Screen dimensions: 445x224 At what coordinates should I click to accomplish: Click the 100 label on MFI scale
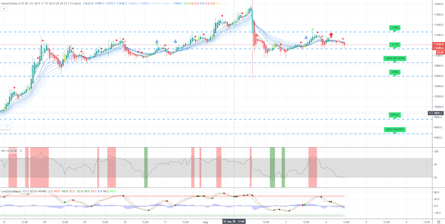coord(435,152)
